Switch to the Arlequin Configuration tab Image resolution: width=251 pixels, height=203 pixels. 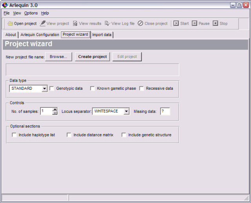(40, 35)
